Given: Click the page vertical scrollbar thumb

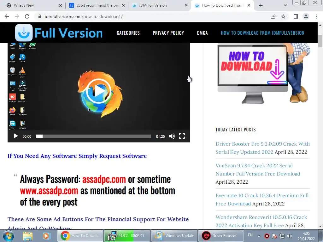Looking at the screenshot, I should pyautogui.click(x=320, y=41).
